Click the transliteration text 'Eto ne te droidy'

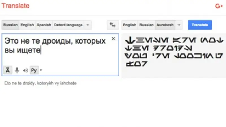pos(19,83)
